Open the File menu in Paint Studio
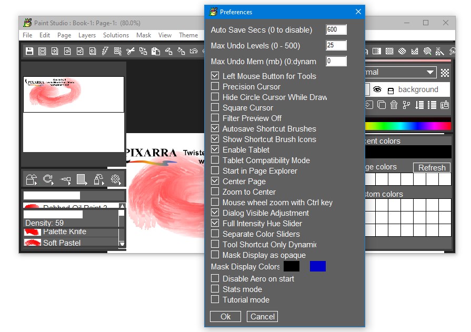Image resolution: width=471 pixels, height=332 pixels. point(27,35)
